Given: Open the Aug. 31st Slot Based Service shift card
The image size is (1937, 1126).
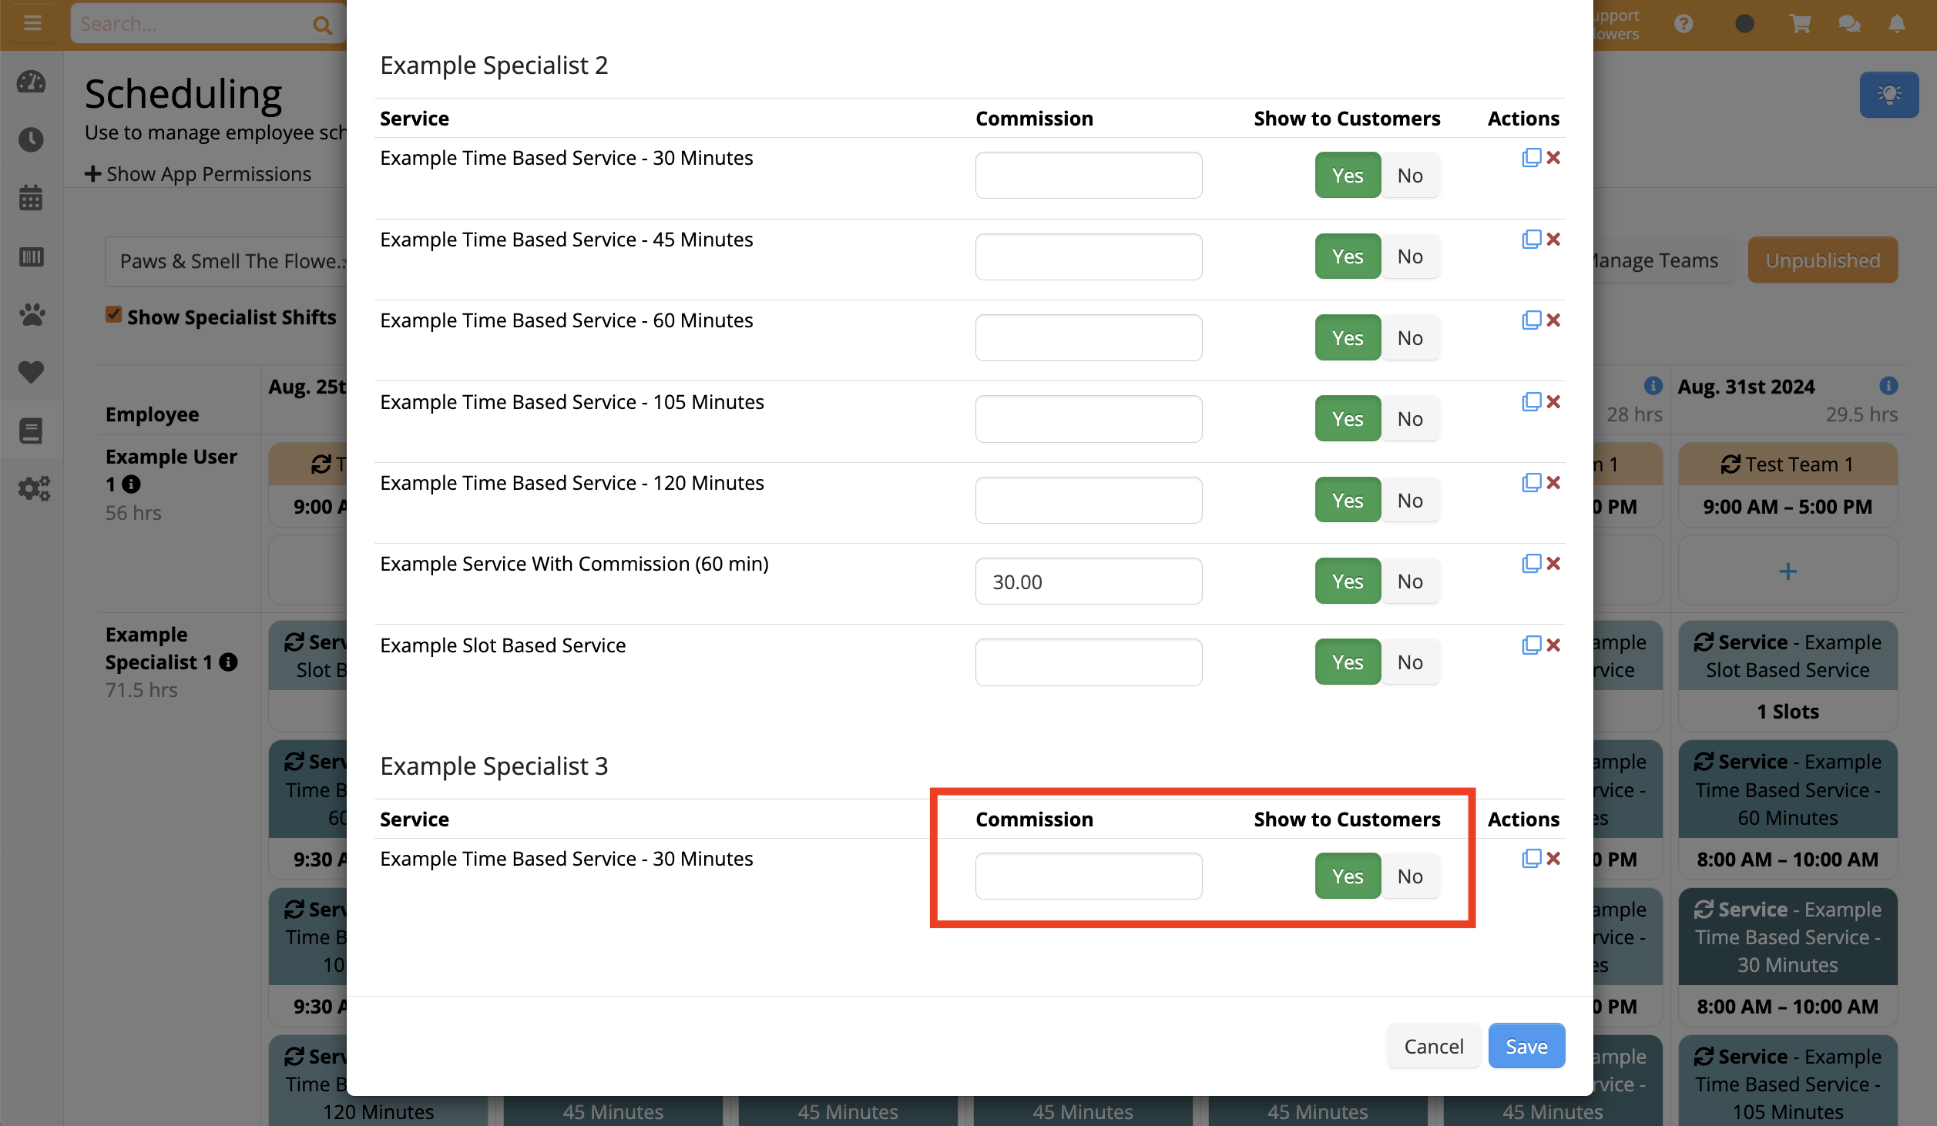Looking at the screenshot, I should (x=1788, y=676).
